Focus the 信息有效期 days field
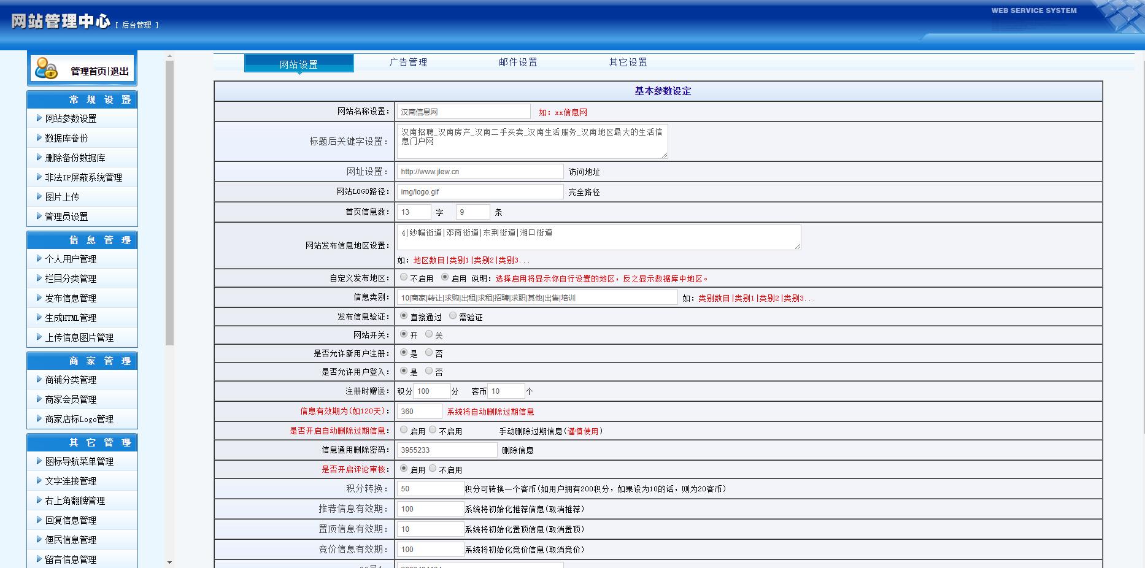1145x568 pixels. click(x=419, y=412)
